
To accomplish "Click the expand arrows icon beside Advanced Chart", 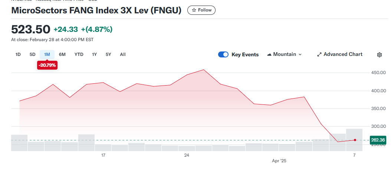I will pos(319,54).
